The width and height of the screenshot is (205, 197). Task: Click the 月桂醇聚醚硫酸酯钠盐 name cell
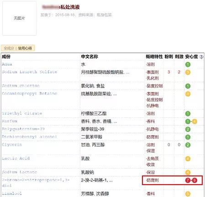[105, 72]
